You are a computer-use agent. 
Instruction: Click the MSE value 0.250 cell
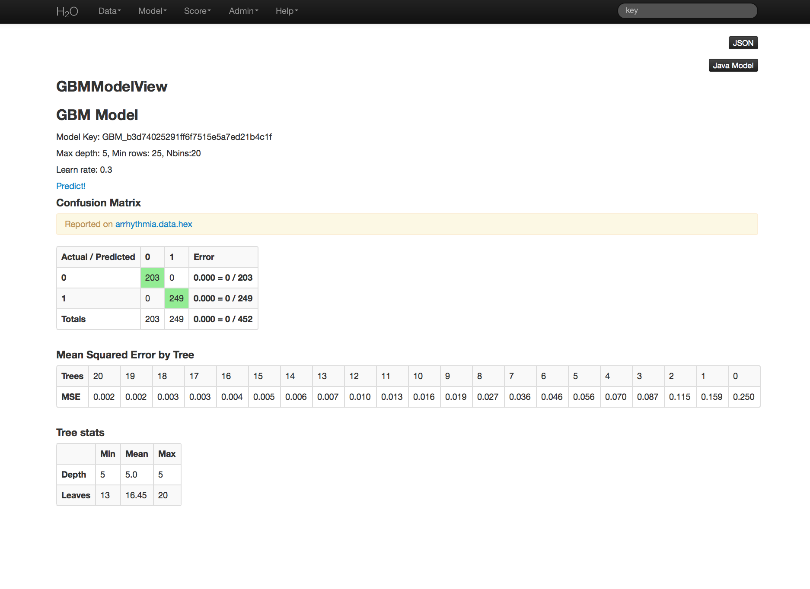[743, 397]
